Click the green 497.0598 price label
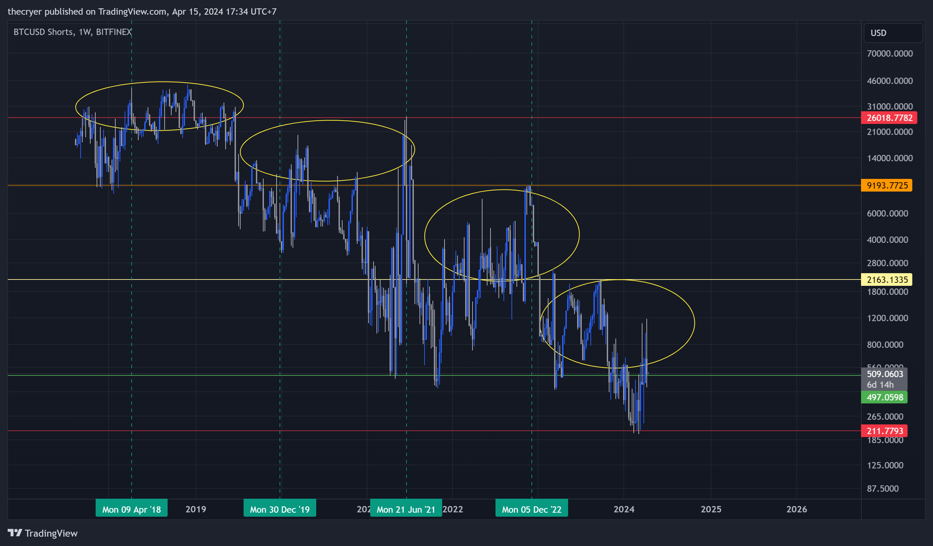 coord(884,397)
